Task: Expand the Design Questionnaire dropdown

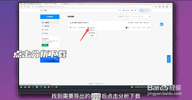Action: click(x=73, y=27)
